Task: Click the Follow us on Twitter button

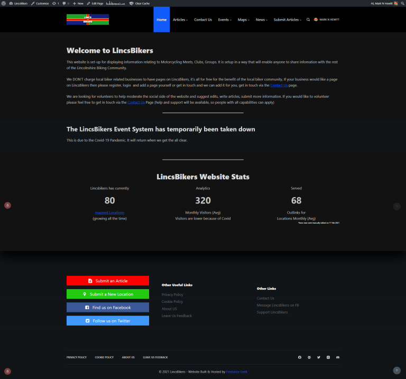Action: click(x=108, y=321)
